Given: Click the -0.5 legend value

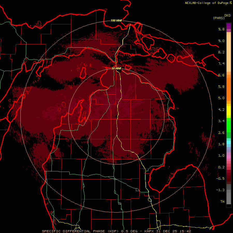Looking at the screenshot, I should coord(220,179).
